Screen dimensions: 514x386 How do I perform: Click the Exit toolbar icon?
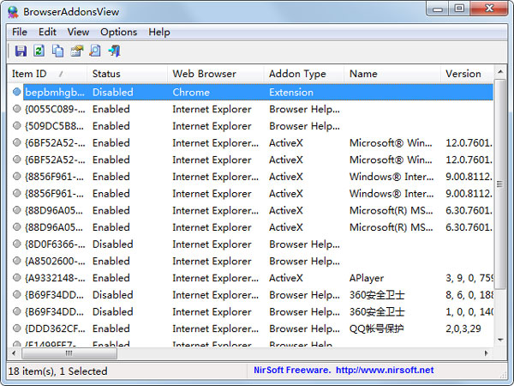click(114, 51)
